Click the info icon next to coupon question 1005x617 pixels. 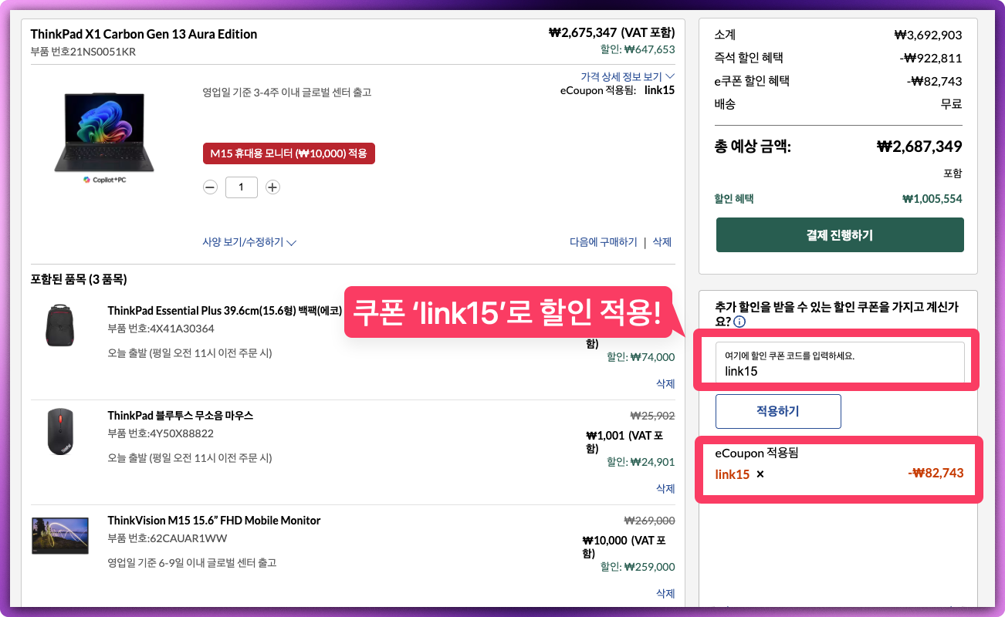[739, 322]
